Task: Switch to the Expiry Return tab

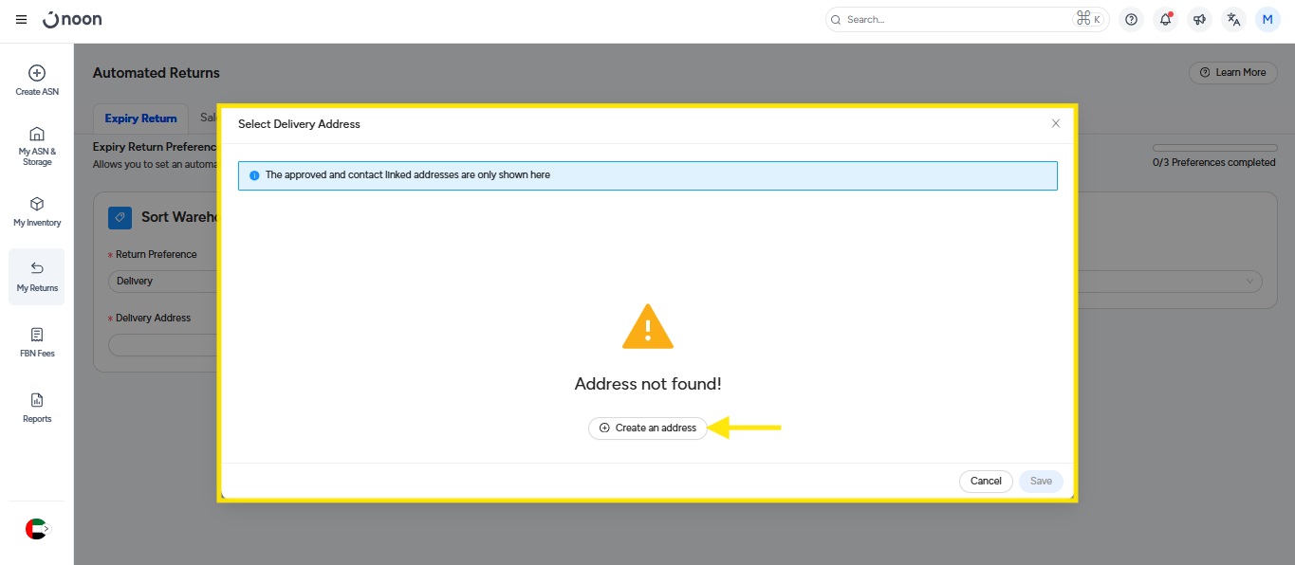Action: click(x=140, y=118)
